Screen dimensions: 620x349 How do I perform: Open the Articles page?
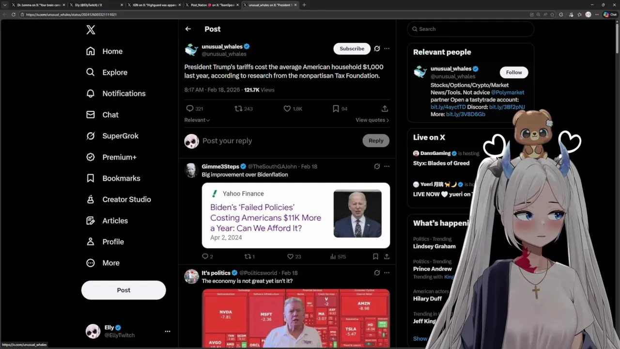click(107, 221)
